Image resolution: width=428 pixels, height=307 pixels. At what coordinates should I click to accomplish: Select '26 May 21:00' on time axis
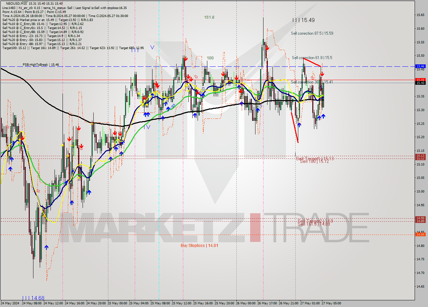288,303
